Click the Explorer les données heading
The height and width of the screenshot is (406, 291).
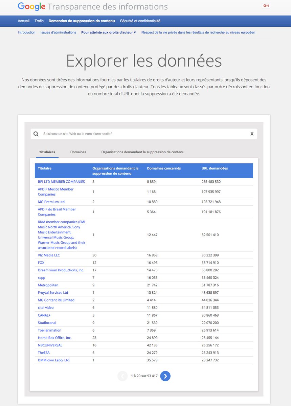pyautogui.click(x=144, y=61)
